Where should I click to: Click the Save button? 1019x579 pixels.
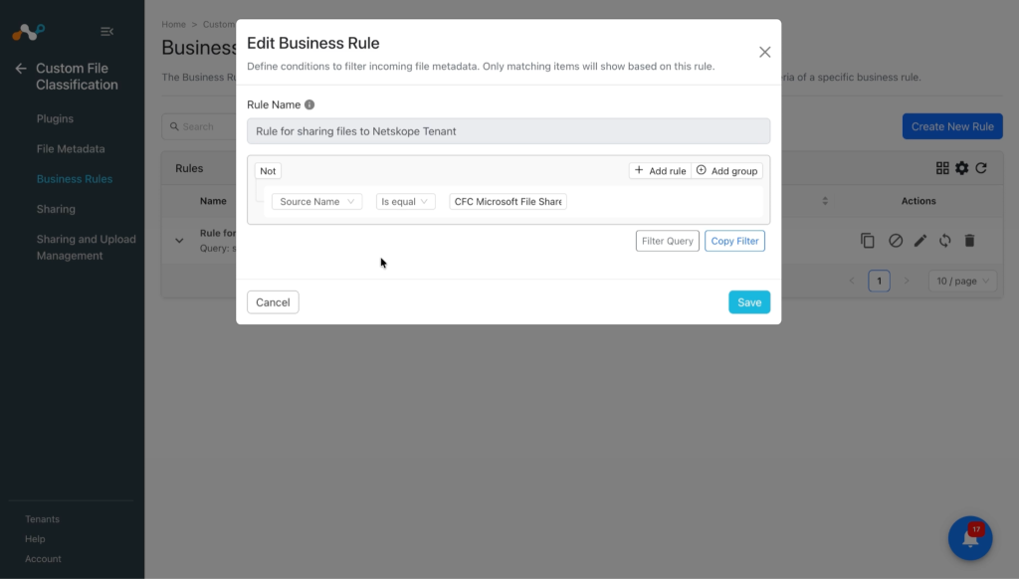[x=748, y=302]
